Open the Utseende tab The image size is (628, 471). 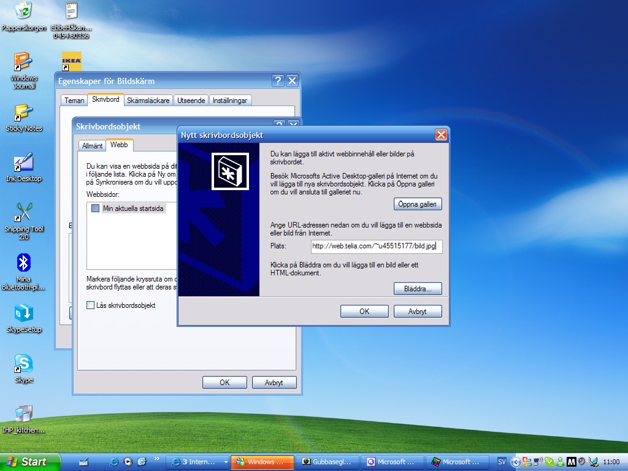coord(191,101)
